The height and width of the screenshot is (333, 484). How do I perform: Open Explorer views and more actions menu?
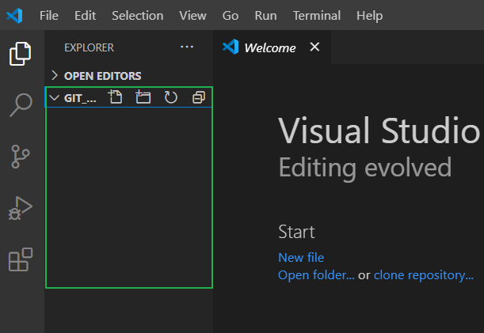point(187,47)
